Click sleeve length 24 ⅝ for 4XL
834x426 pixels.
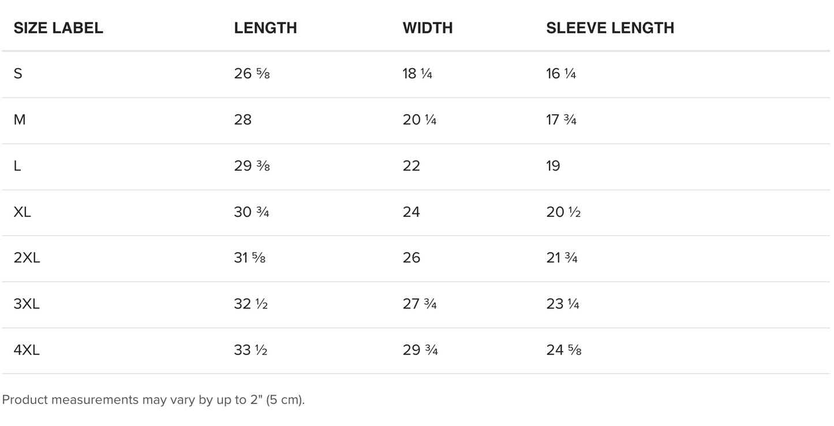pyautogui.click(x=564, y=350)
